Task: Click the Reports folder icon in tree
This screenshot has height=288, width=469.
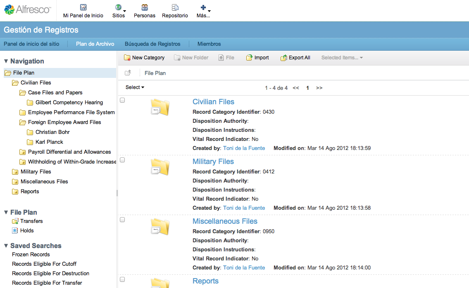Action: point(15,192)
